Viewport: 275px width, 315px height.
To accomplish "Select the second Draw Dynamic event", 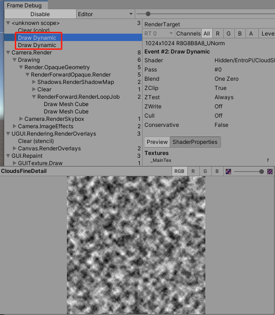I will pyautogui.click(x=73, y=45).
